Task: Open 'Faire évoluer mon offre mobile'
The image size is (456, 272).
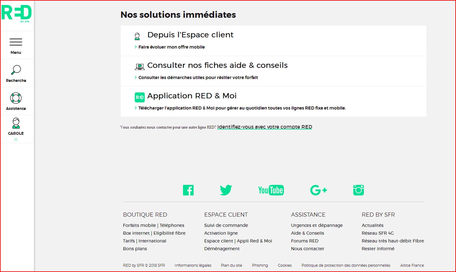Action: pos(172,47)
